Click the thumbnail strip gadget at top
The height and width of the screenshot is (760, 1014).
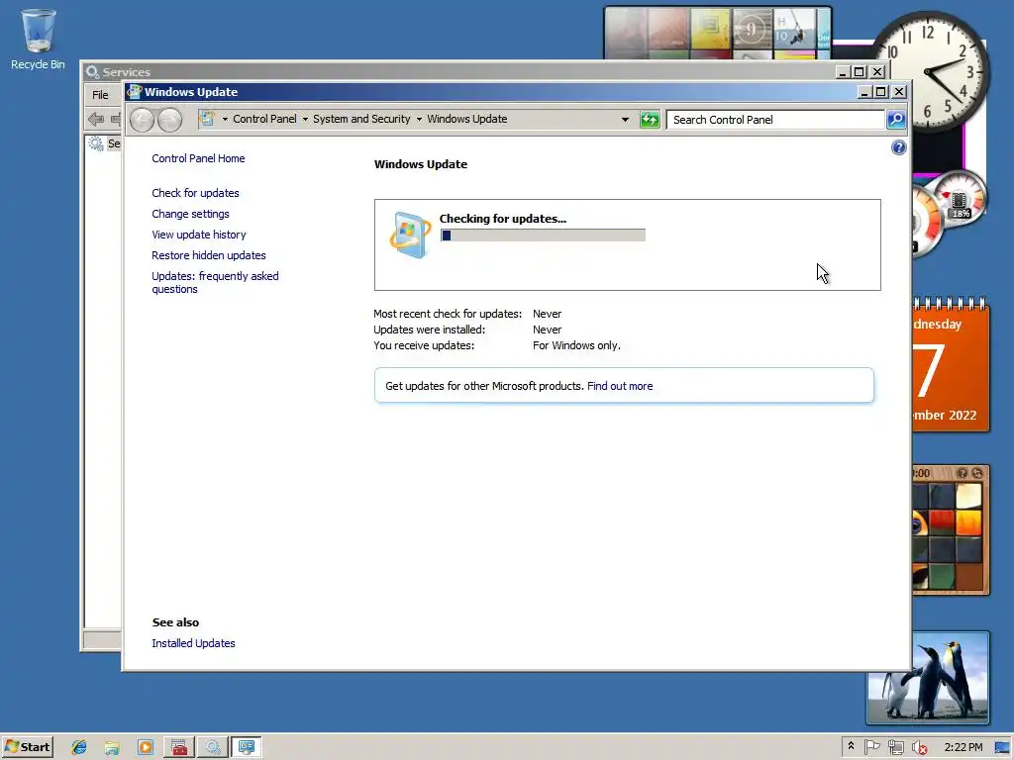[718, 33]
